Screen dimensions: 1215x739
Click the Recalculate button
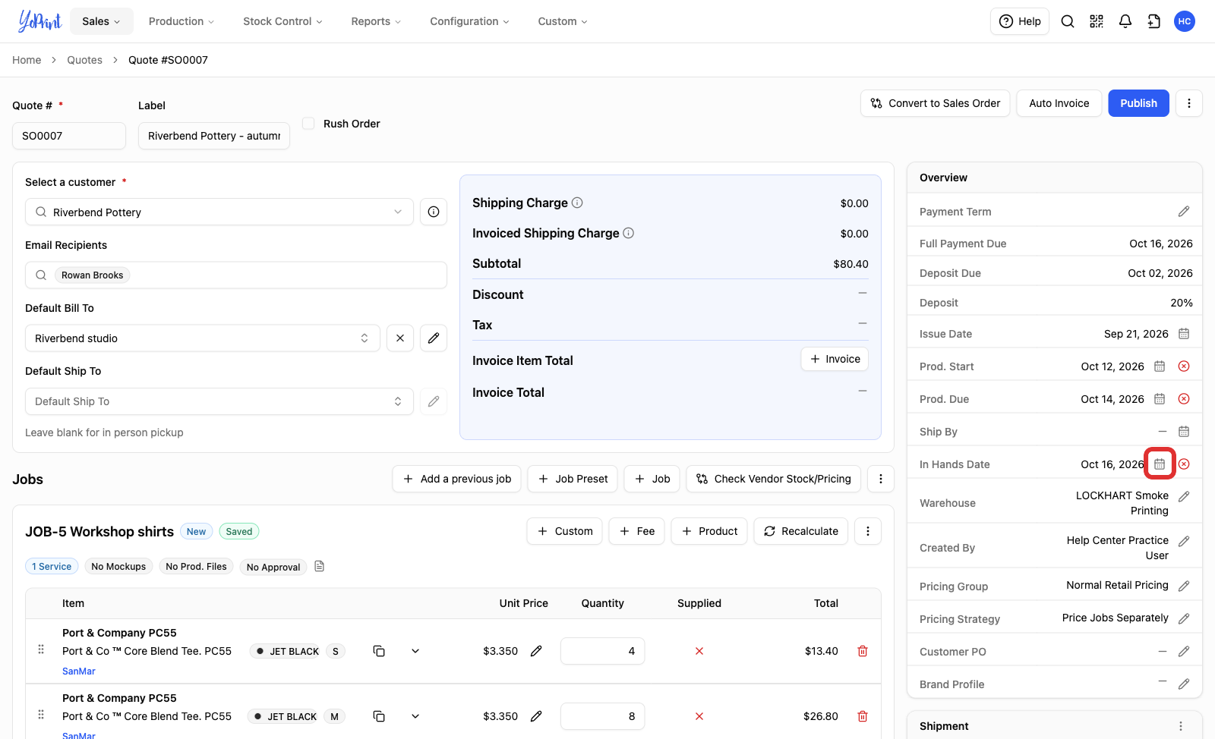point(800,531)
